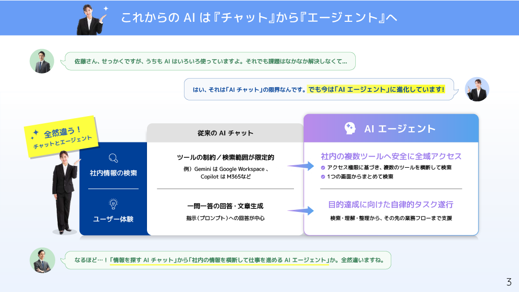Click the magnifying glass search icon

click(x=113, y=158)
